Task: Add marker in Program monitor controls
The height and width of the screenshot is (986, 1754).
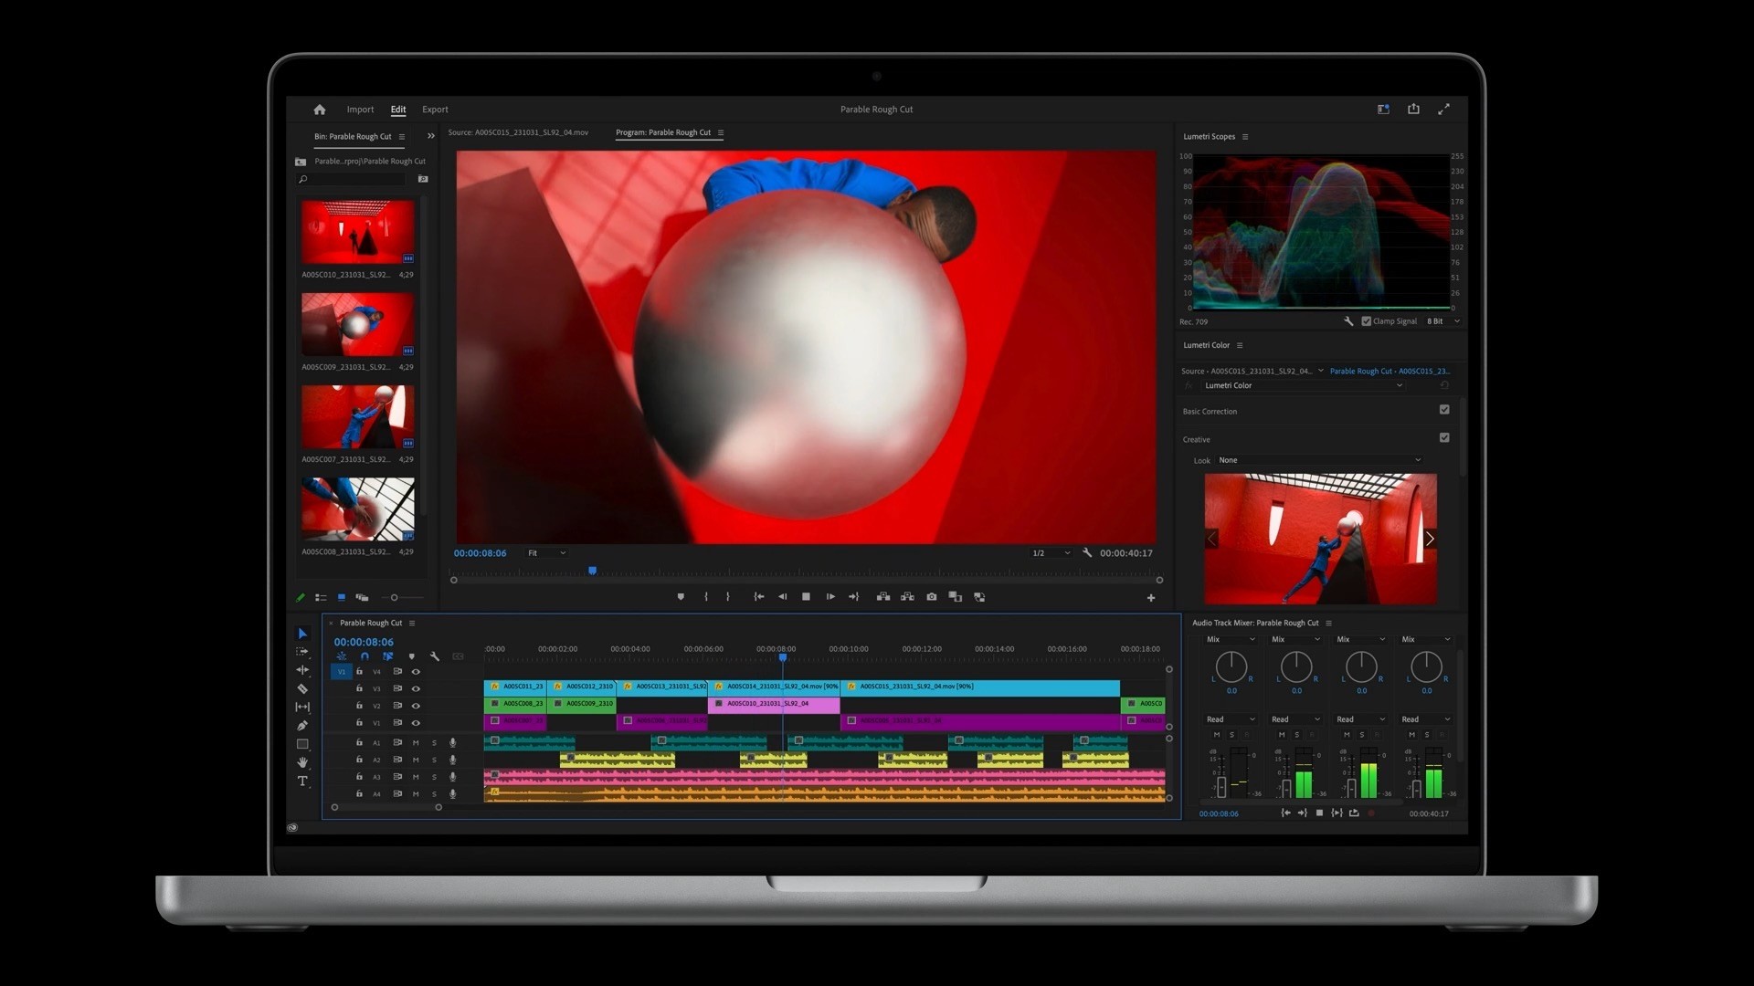Action: coord(681,597)
